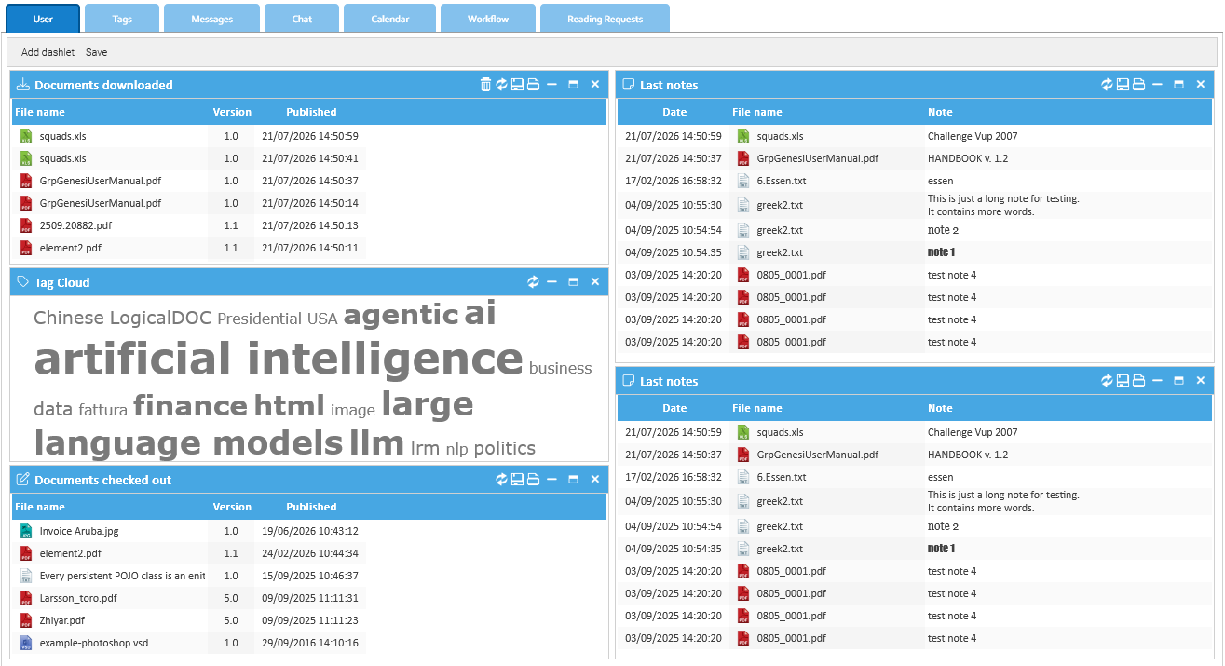Refresh the upper Last notes dashlet
This screenshot has height=666, width=1225.
[1107, 85]
